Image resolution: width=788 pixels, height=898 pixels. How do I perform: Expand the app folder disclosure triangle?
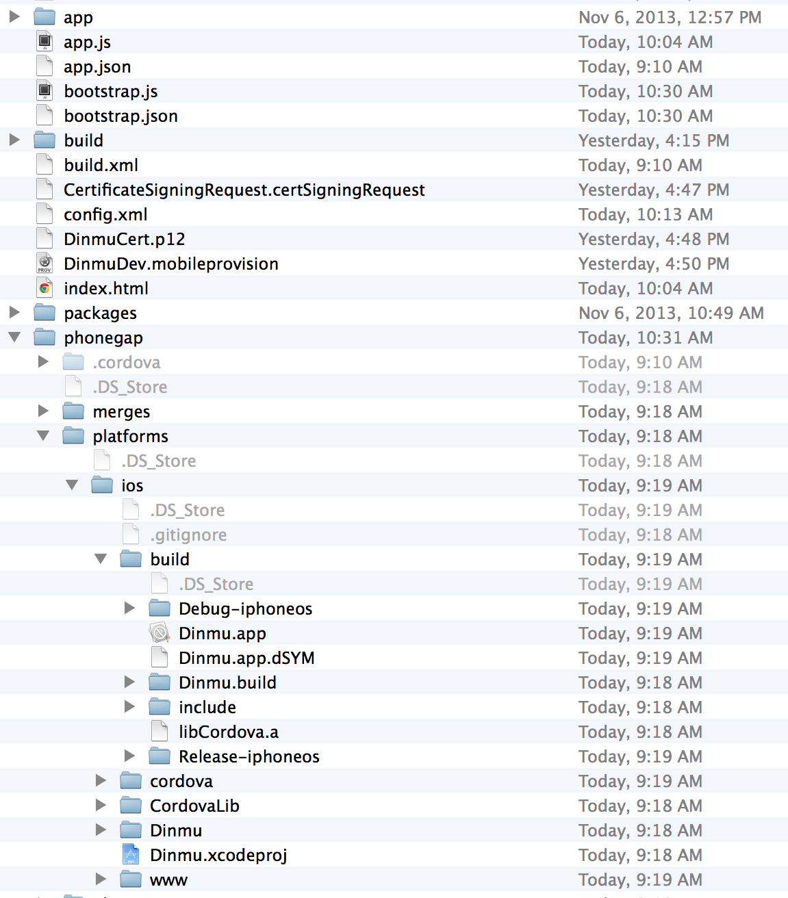tap(14, 16)
